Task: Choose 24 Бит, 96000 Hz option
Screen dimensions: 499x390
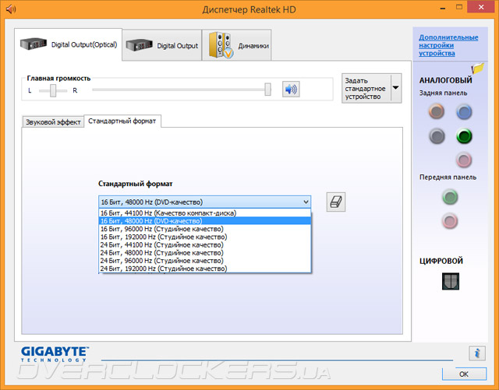Action: [x=204, y=261]
